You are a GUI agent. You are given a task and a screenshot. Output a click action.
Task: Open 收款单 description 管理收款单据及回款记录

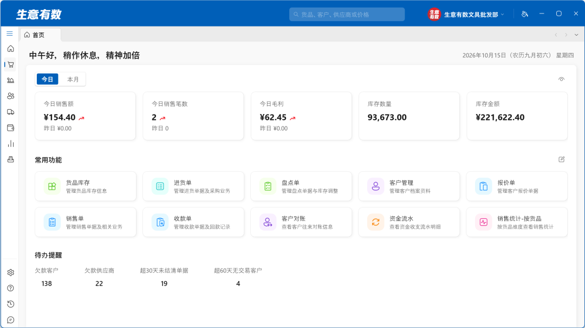(x=202, y=227)
